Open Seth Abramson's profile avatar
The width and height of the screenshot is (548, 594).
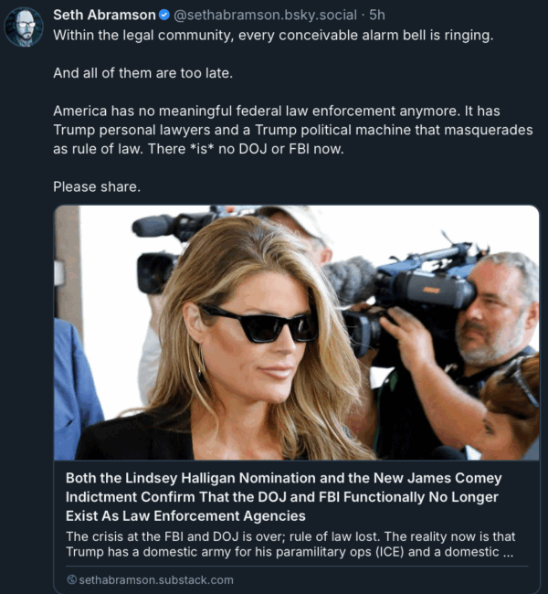[24, 27]
